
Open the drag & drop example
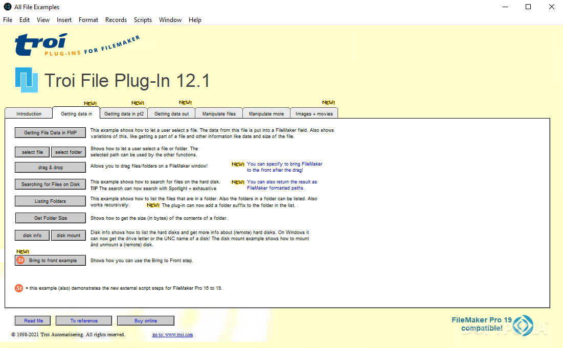tap(50, 167)
